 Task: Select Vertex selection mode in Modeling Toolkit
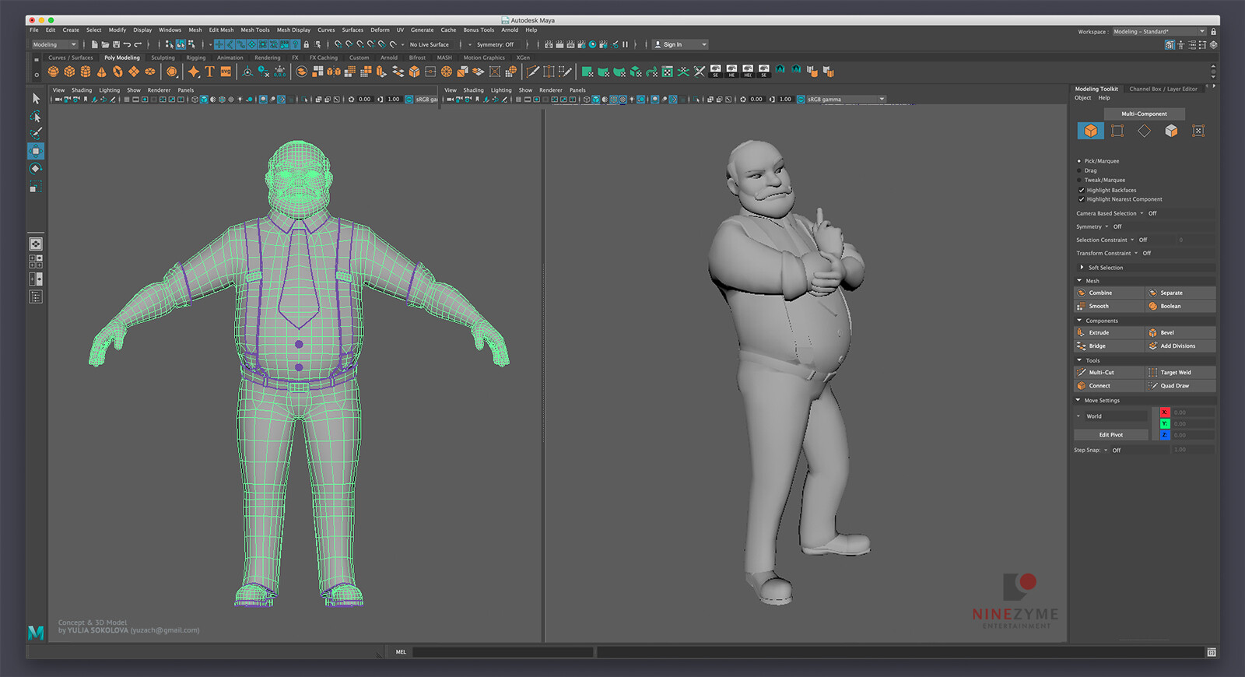coord(1117,131)
